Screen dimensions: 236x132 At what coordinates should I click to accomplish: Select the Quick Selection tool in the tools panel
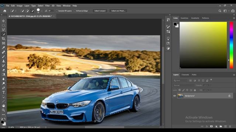(x=3, y=34)
